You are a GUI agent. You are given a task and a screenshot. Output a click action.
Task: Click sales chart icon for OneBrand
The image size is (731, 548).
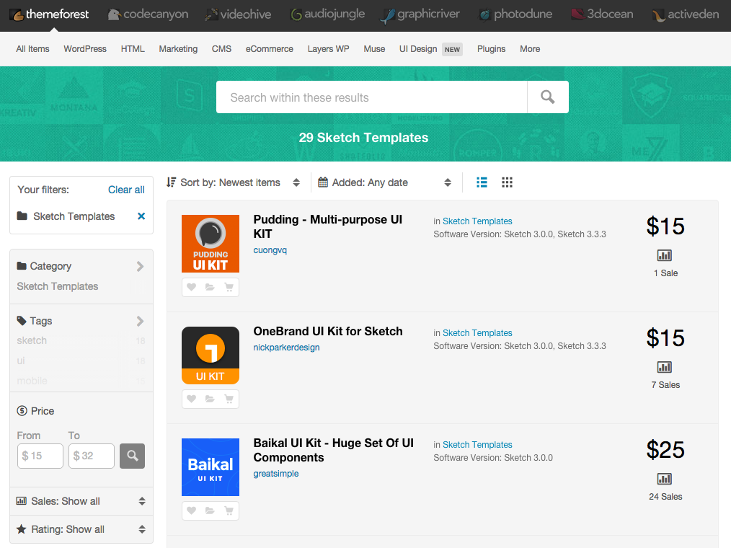tap(665, 368)
